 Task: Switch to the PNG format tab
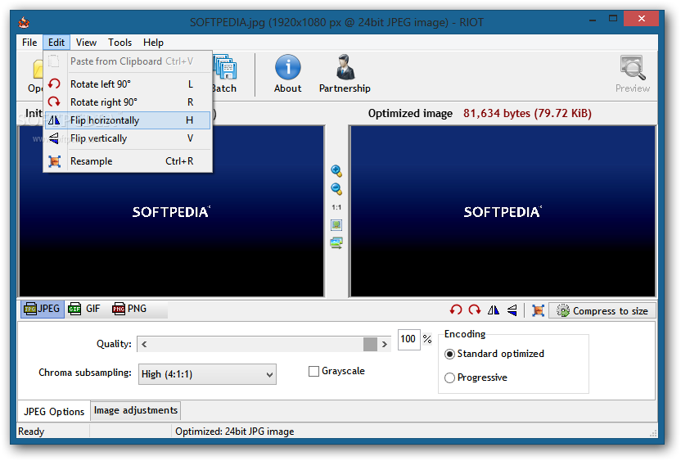[129, 309]
